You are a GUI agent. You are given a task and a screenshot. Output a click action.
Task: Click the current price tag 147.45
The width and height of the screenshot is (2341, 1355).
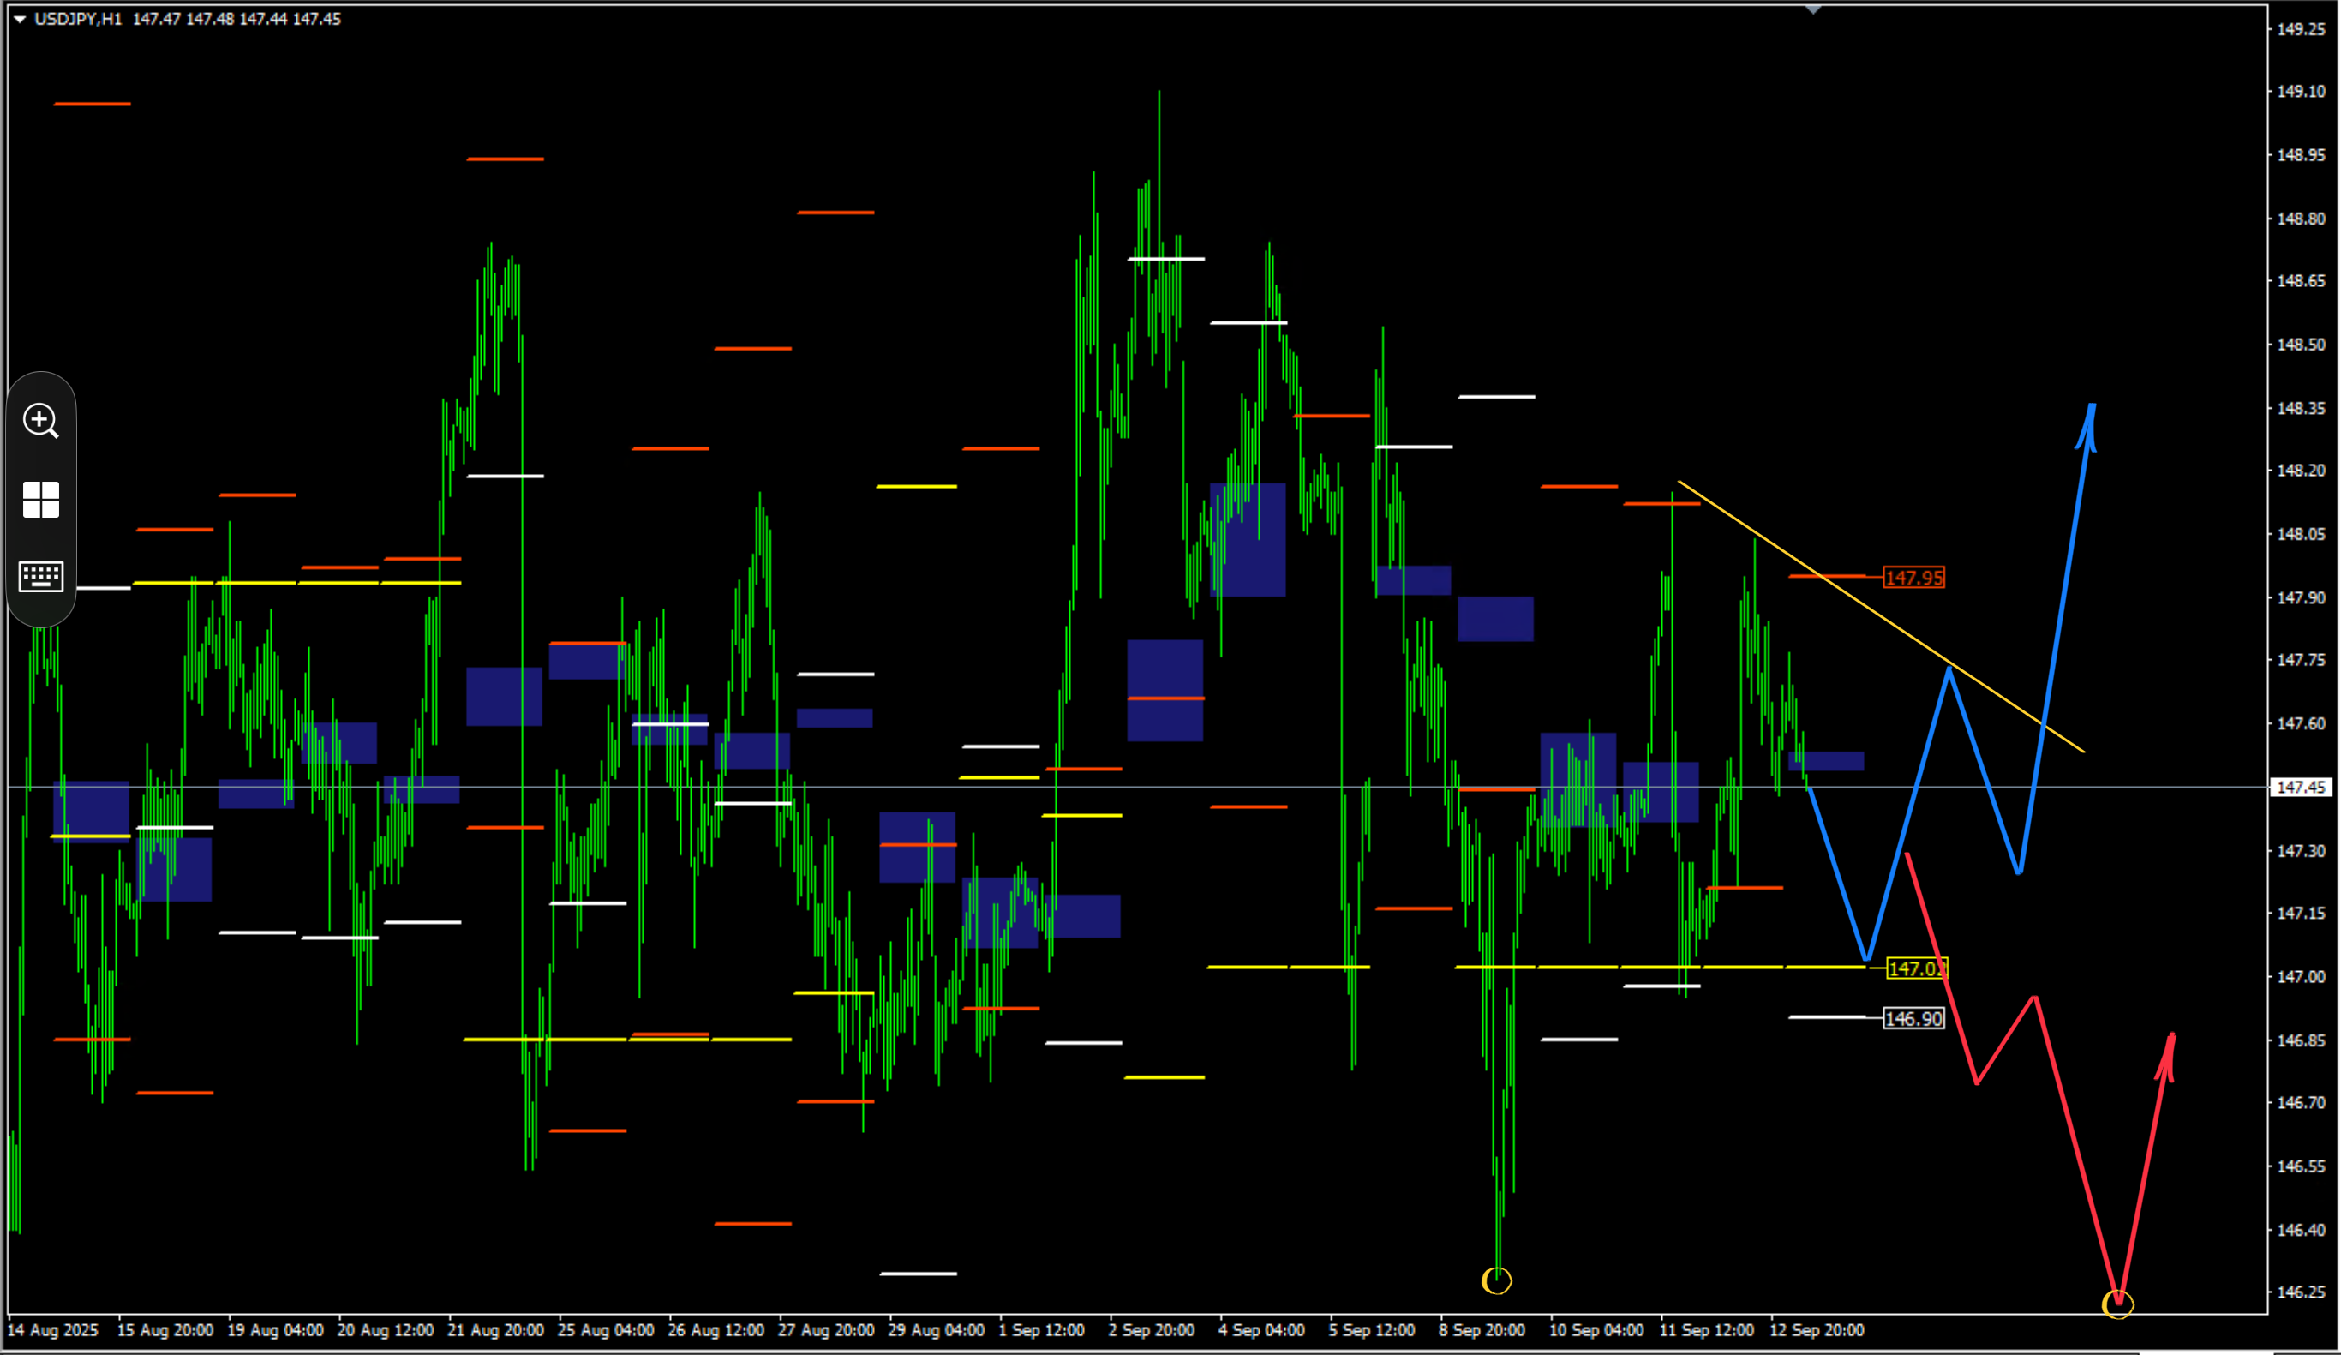[2301, 787]
